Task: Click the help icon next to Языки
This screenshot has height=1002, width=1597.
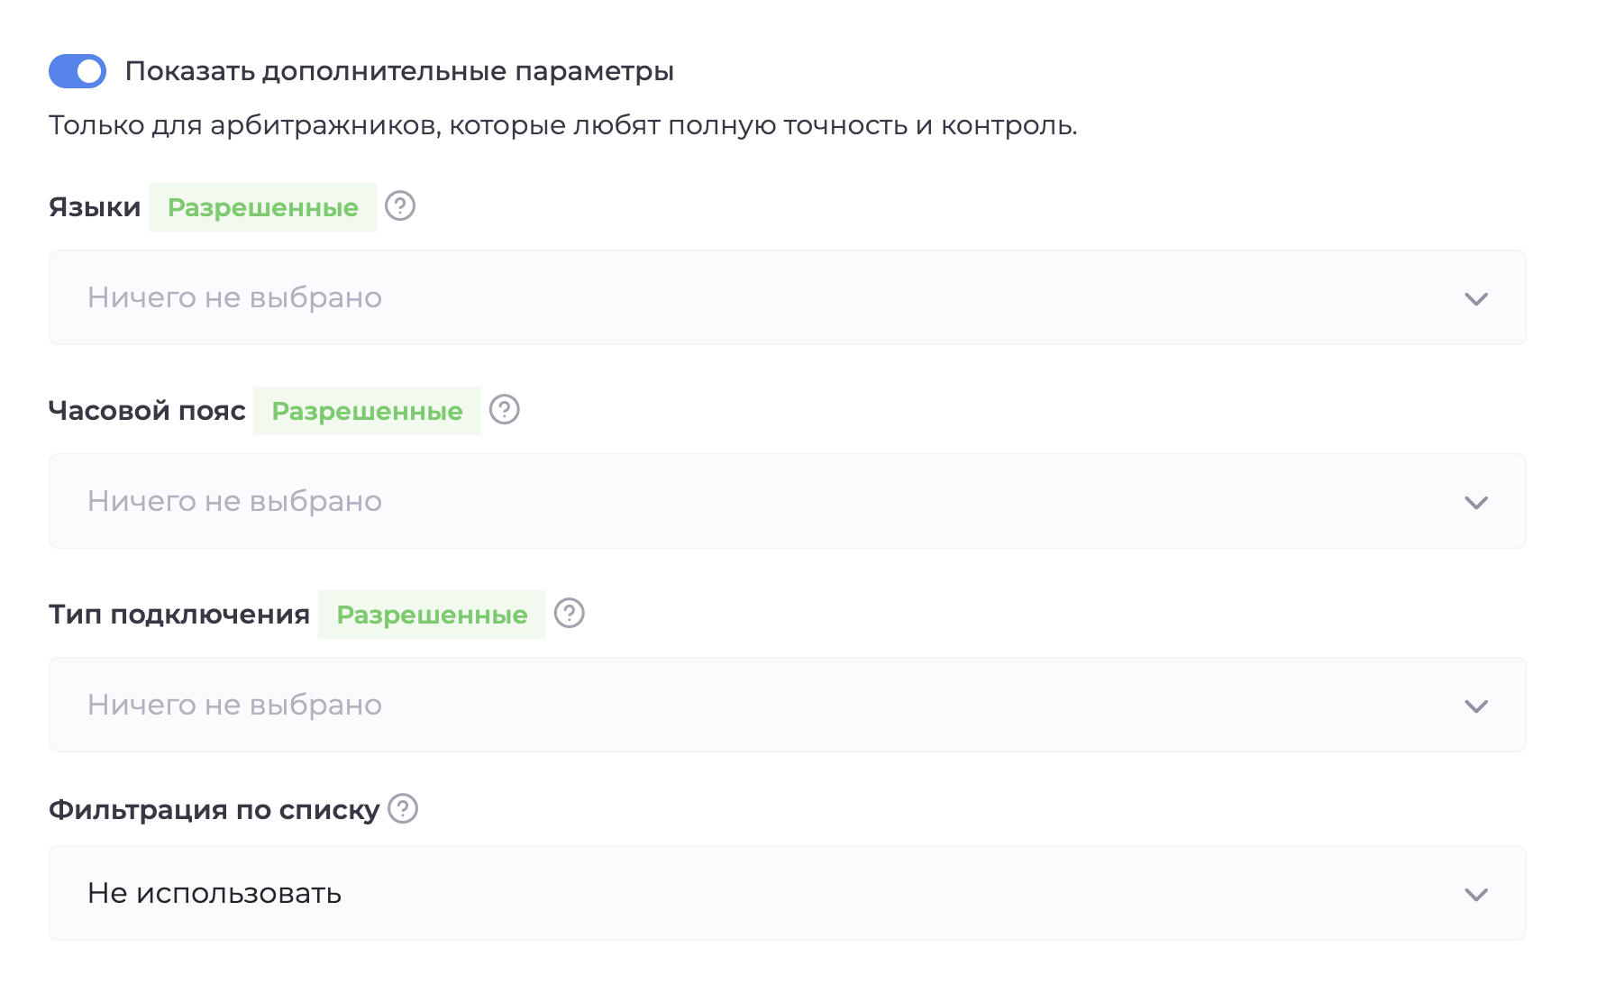Action: click(399, 206)
